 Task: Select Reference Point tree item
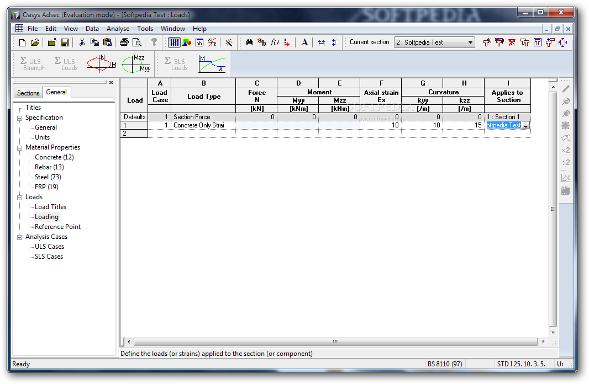[57, 227]
